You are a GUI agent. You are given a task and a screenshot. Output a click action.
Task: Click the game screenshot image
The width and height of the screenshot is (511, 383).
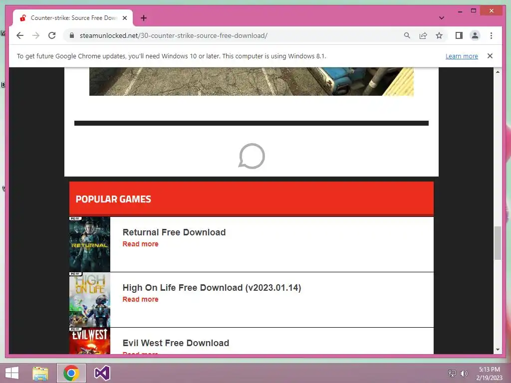252,81
